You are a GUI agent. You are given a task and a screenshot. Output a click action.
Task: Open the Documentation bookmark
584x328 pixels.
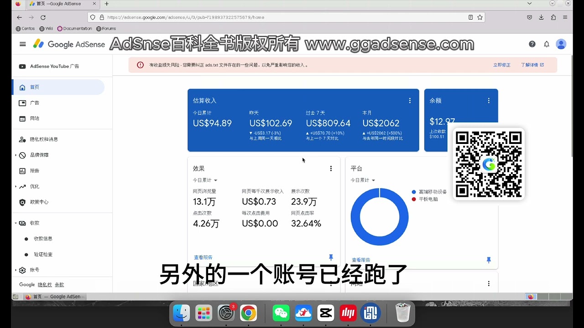(x=74, y=29)
